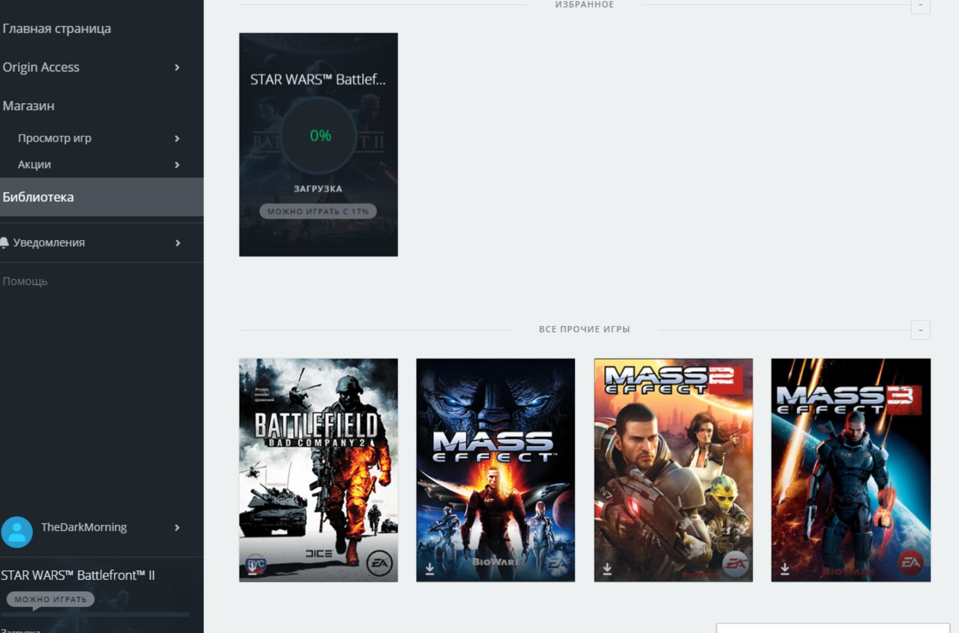Click the Mass Effect 2 download arrow icon
The width and height of the screenshot is (959, 633).
(x=607, y=569)
